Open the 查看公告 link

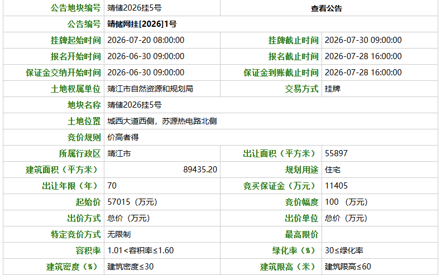(x=326, y=8)
